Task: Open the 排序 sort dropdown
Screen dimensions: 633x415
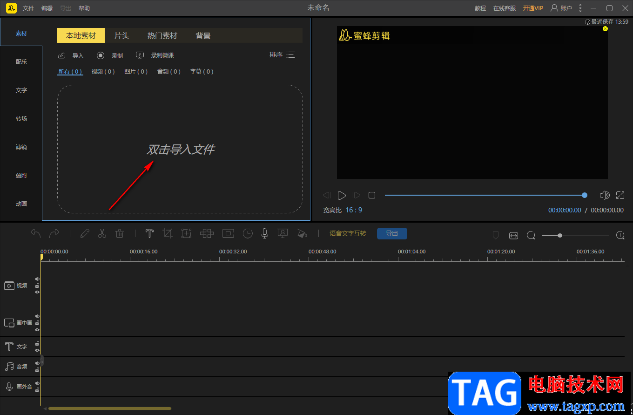Action: (x=282, y=55)
